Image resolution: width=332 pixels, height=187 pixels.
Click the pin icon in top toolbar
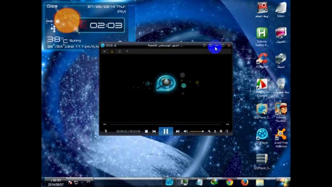[x=127, y=51]
